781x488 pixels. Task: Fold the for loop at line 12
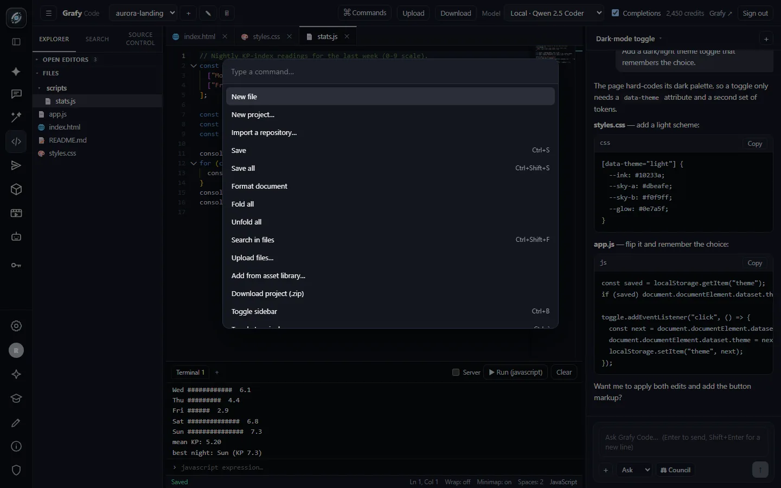click(x=194, y=163)
